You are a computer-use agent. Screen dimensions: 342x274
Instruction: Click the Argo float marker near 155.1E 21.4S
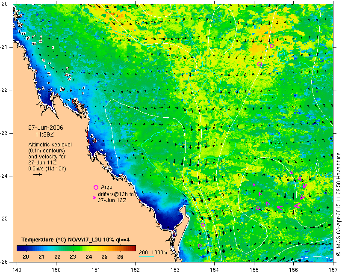pyautogui.click(x=259, y=64)
